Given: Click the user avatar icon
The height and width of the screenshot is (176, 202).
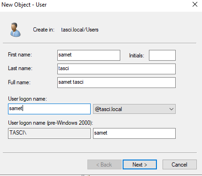Looking at the screenshot, I should (x=16, y=30).
